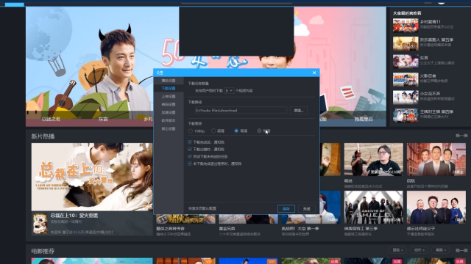471x264 pixels.
Task: Open 总裁在上10 large poster
Action: 92,177
